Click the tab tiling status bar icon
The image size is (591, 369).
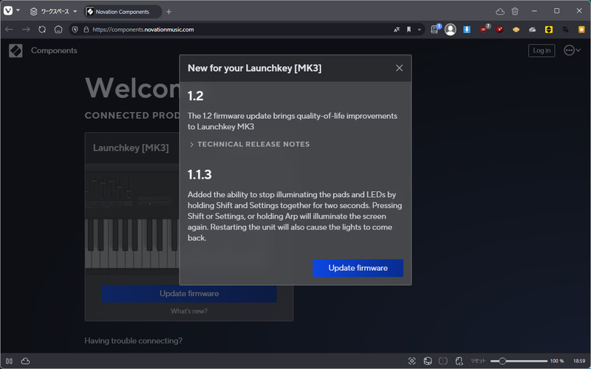[443, 361]
